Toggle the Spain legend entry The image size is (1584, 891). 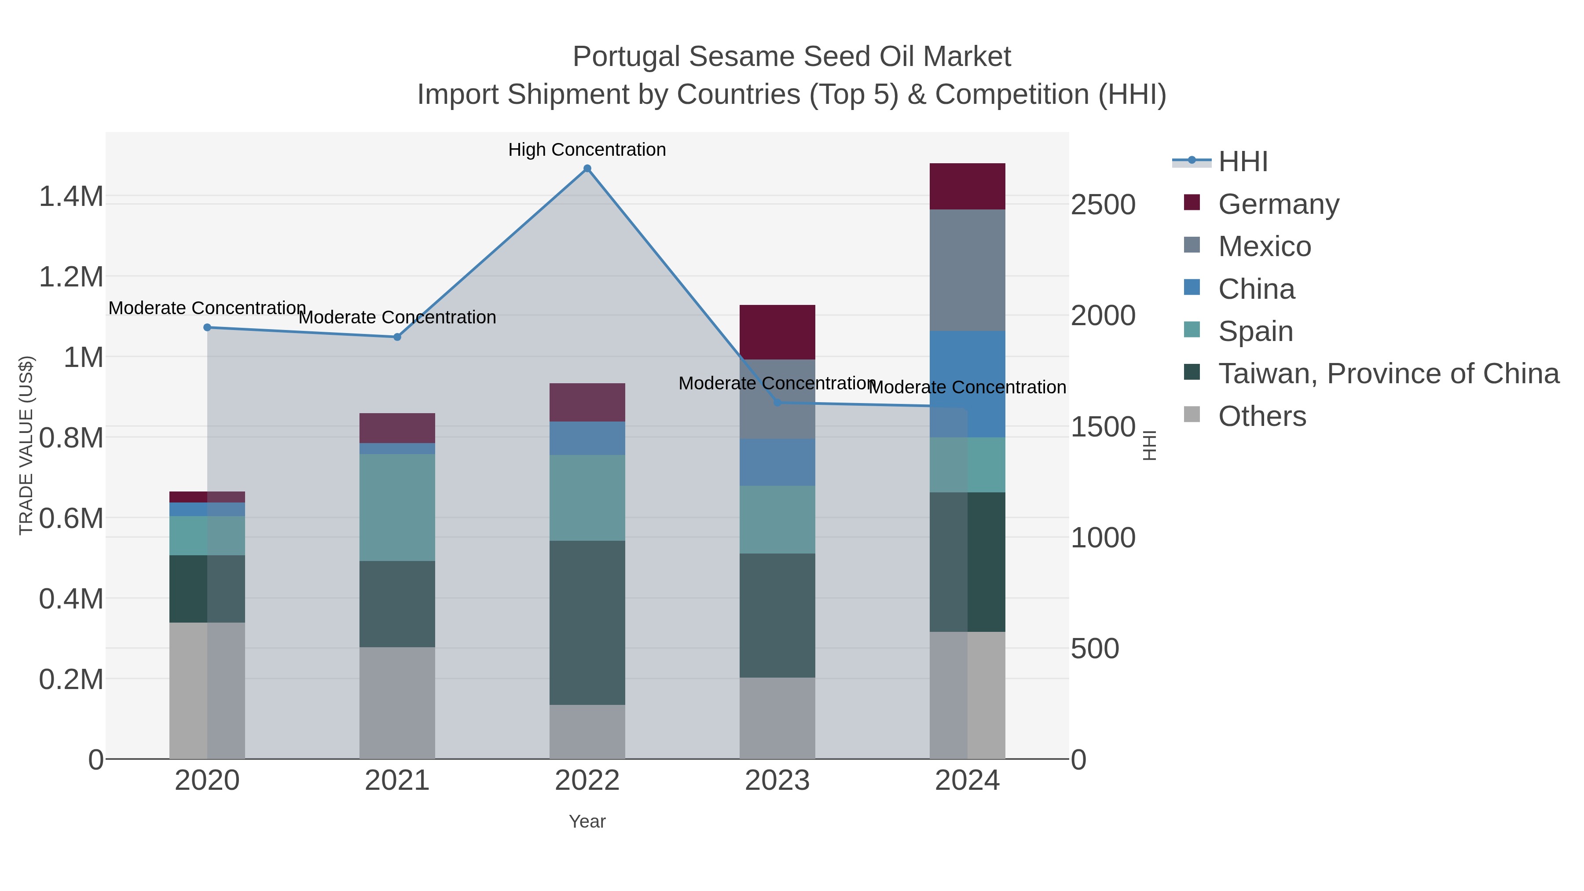click(x=1239, y=331)
